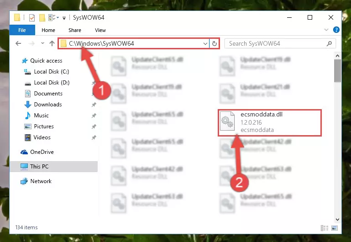
Task: Maximize the SysWOW64 window
Action: click(310, 17)
